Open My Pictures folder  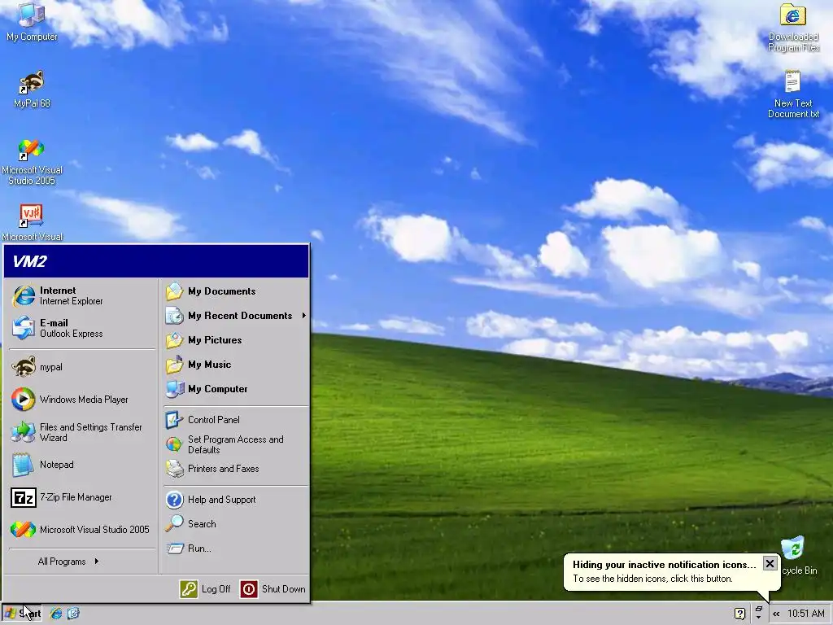[235, 340]
